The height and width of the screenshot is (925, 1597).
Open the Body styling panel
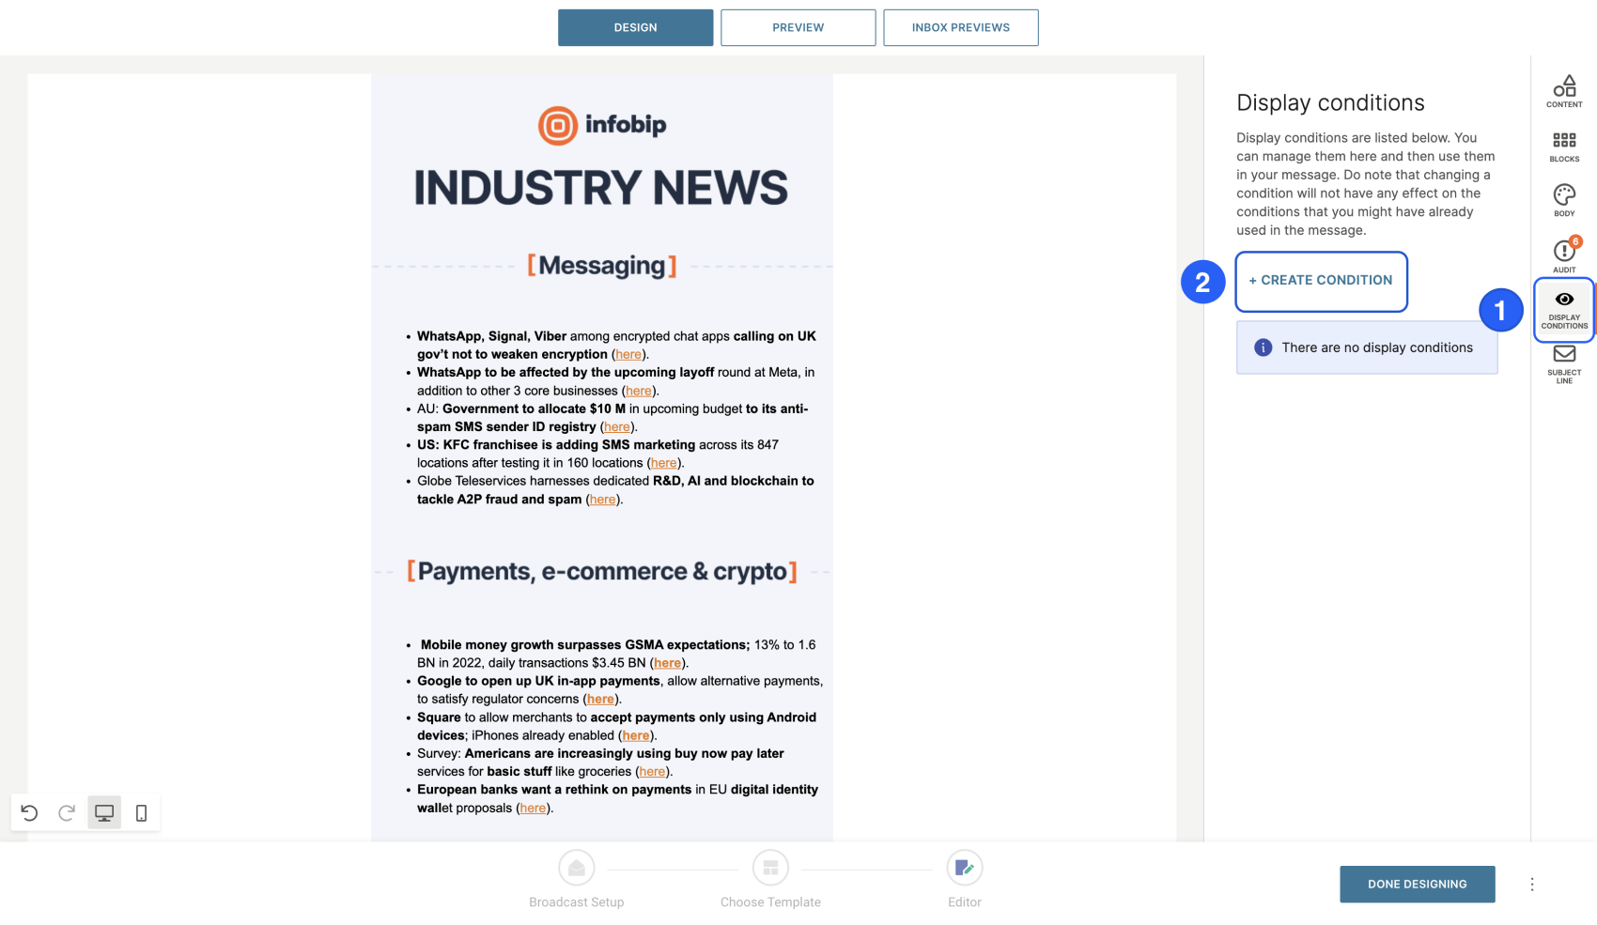(1563, 200)
